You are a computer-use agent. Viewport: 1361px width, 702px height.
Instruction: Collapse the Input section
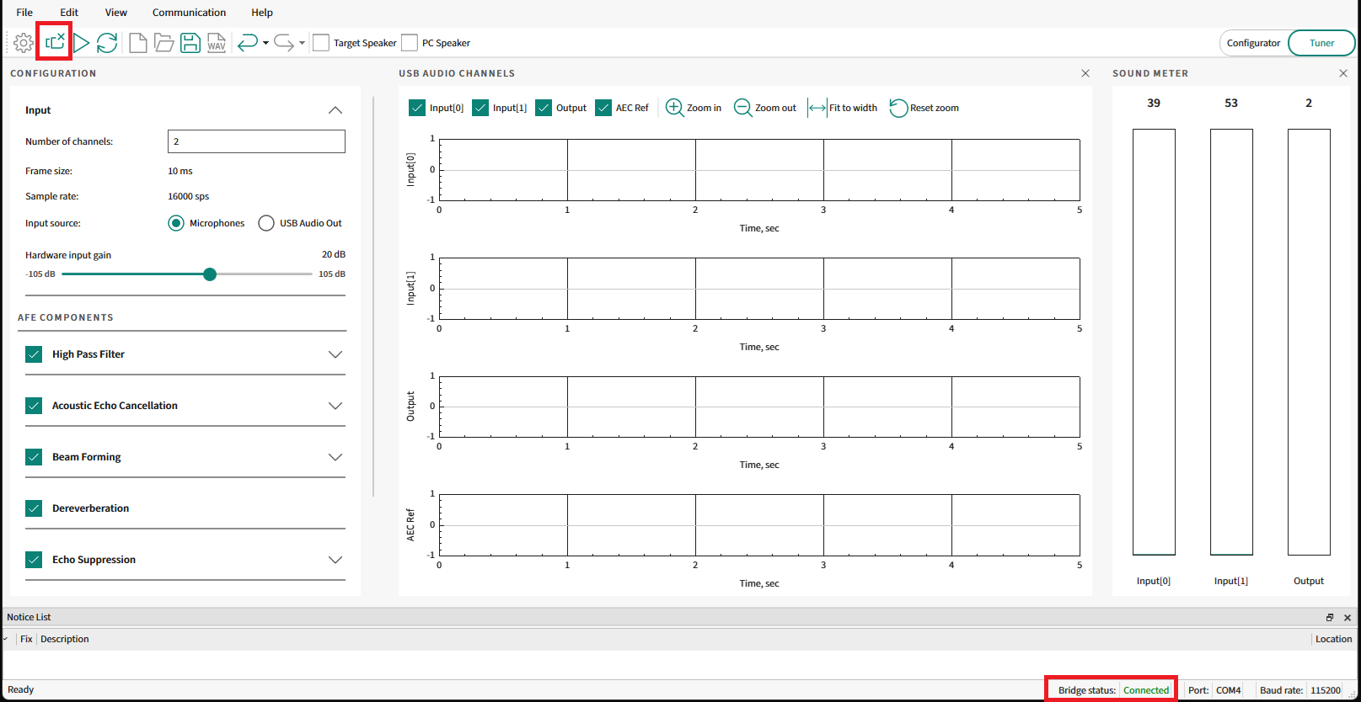coord(335,110)
